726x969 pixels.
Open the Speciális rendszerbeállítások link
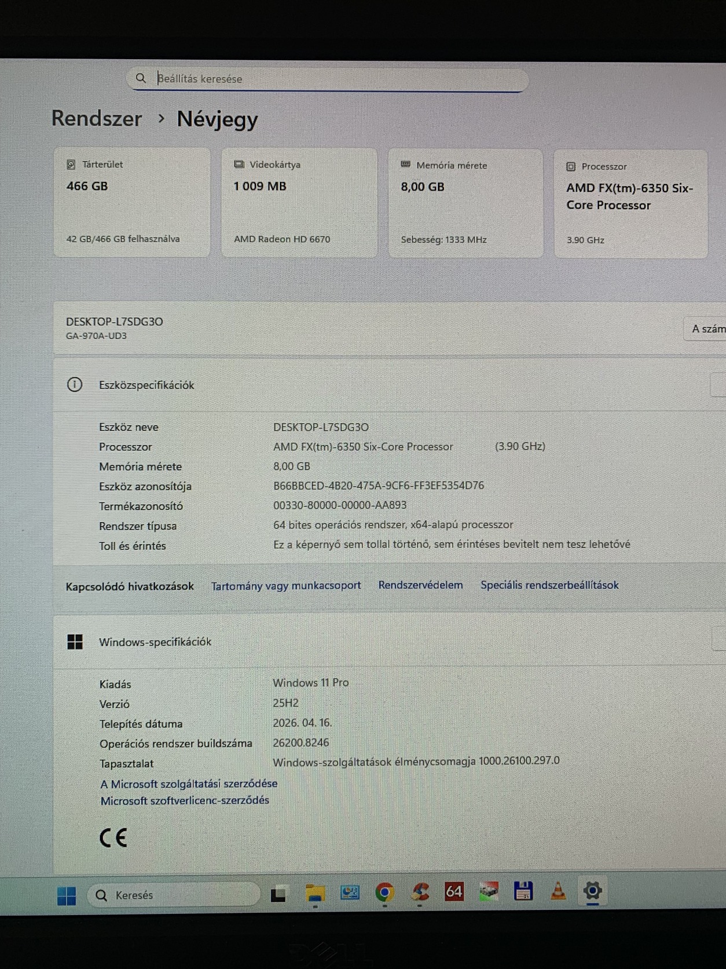pyautogui.click(x=549, y=585)
